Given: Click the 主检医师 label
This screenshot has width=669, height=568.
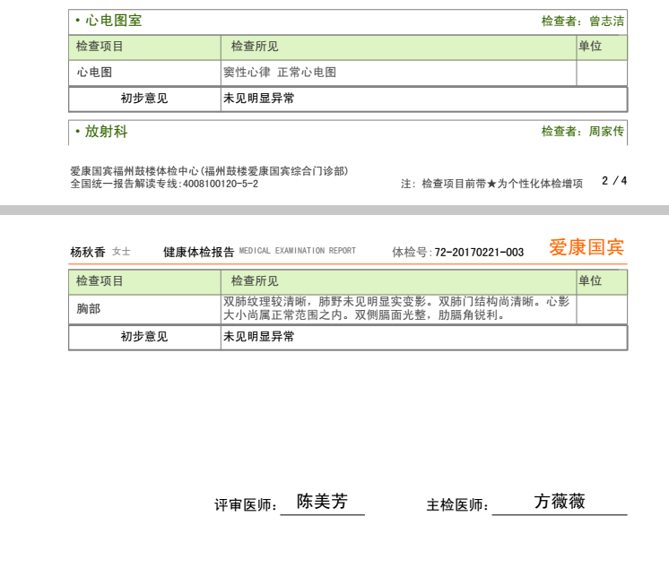Looking at the screenshot, I should [x=457, y=505].
